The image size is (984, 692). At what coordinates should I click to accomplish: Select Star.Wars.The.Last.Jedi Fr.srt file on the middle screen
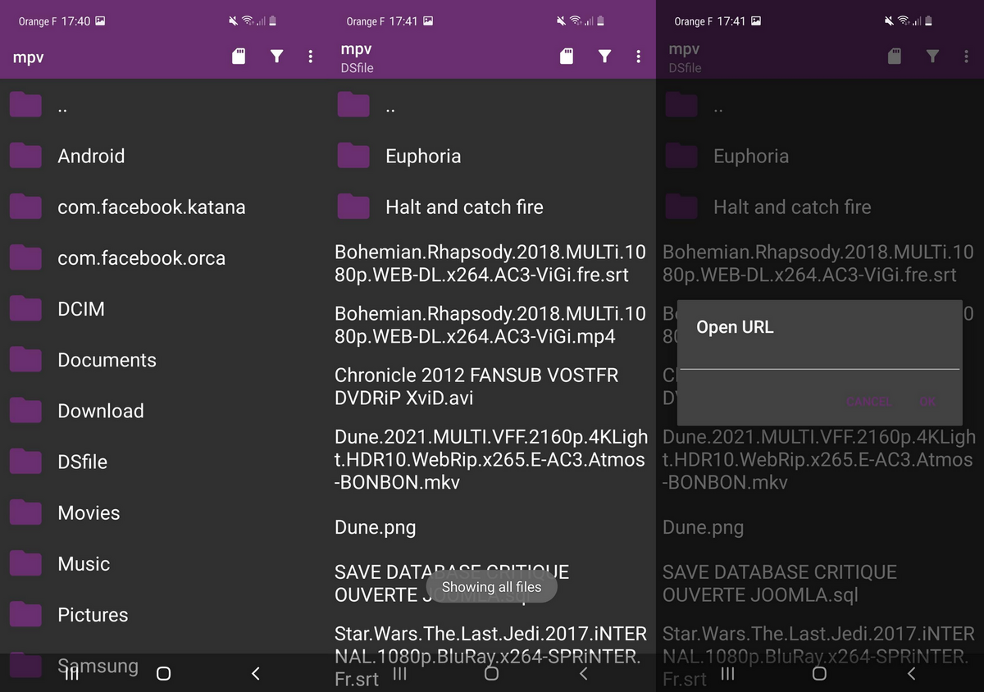[x=492, y=656]
